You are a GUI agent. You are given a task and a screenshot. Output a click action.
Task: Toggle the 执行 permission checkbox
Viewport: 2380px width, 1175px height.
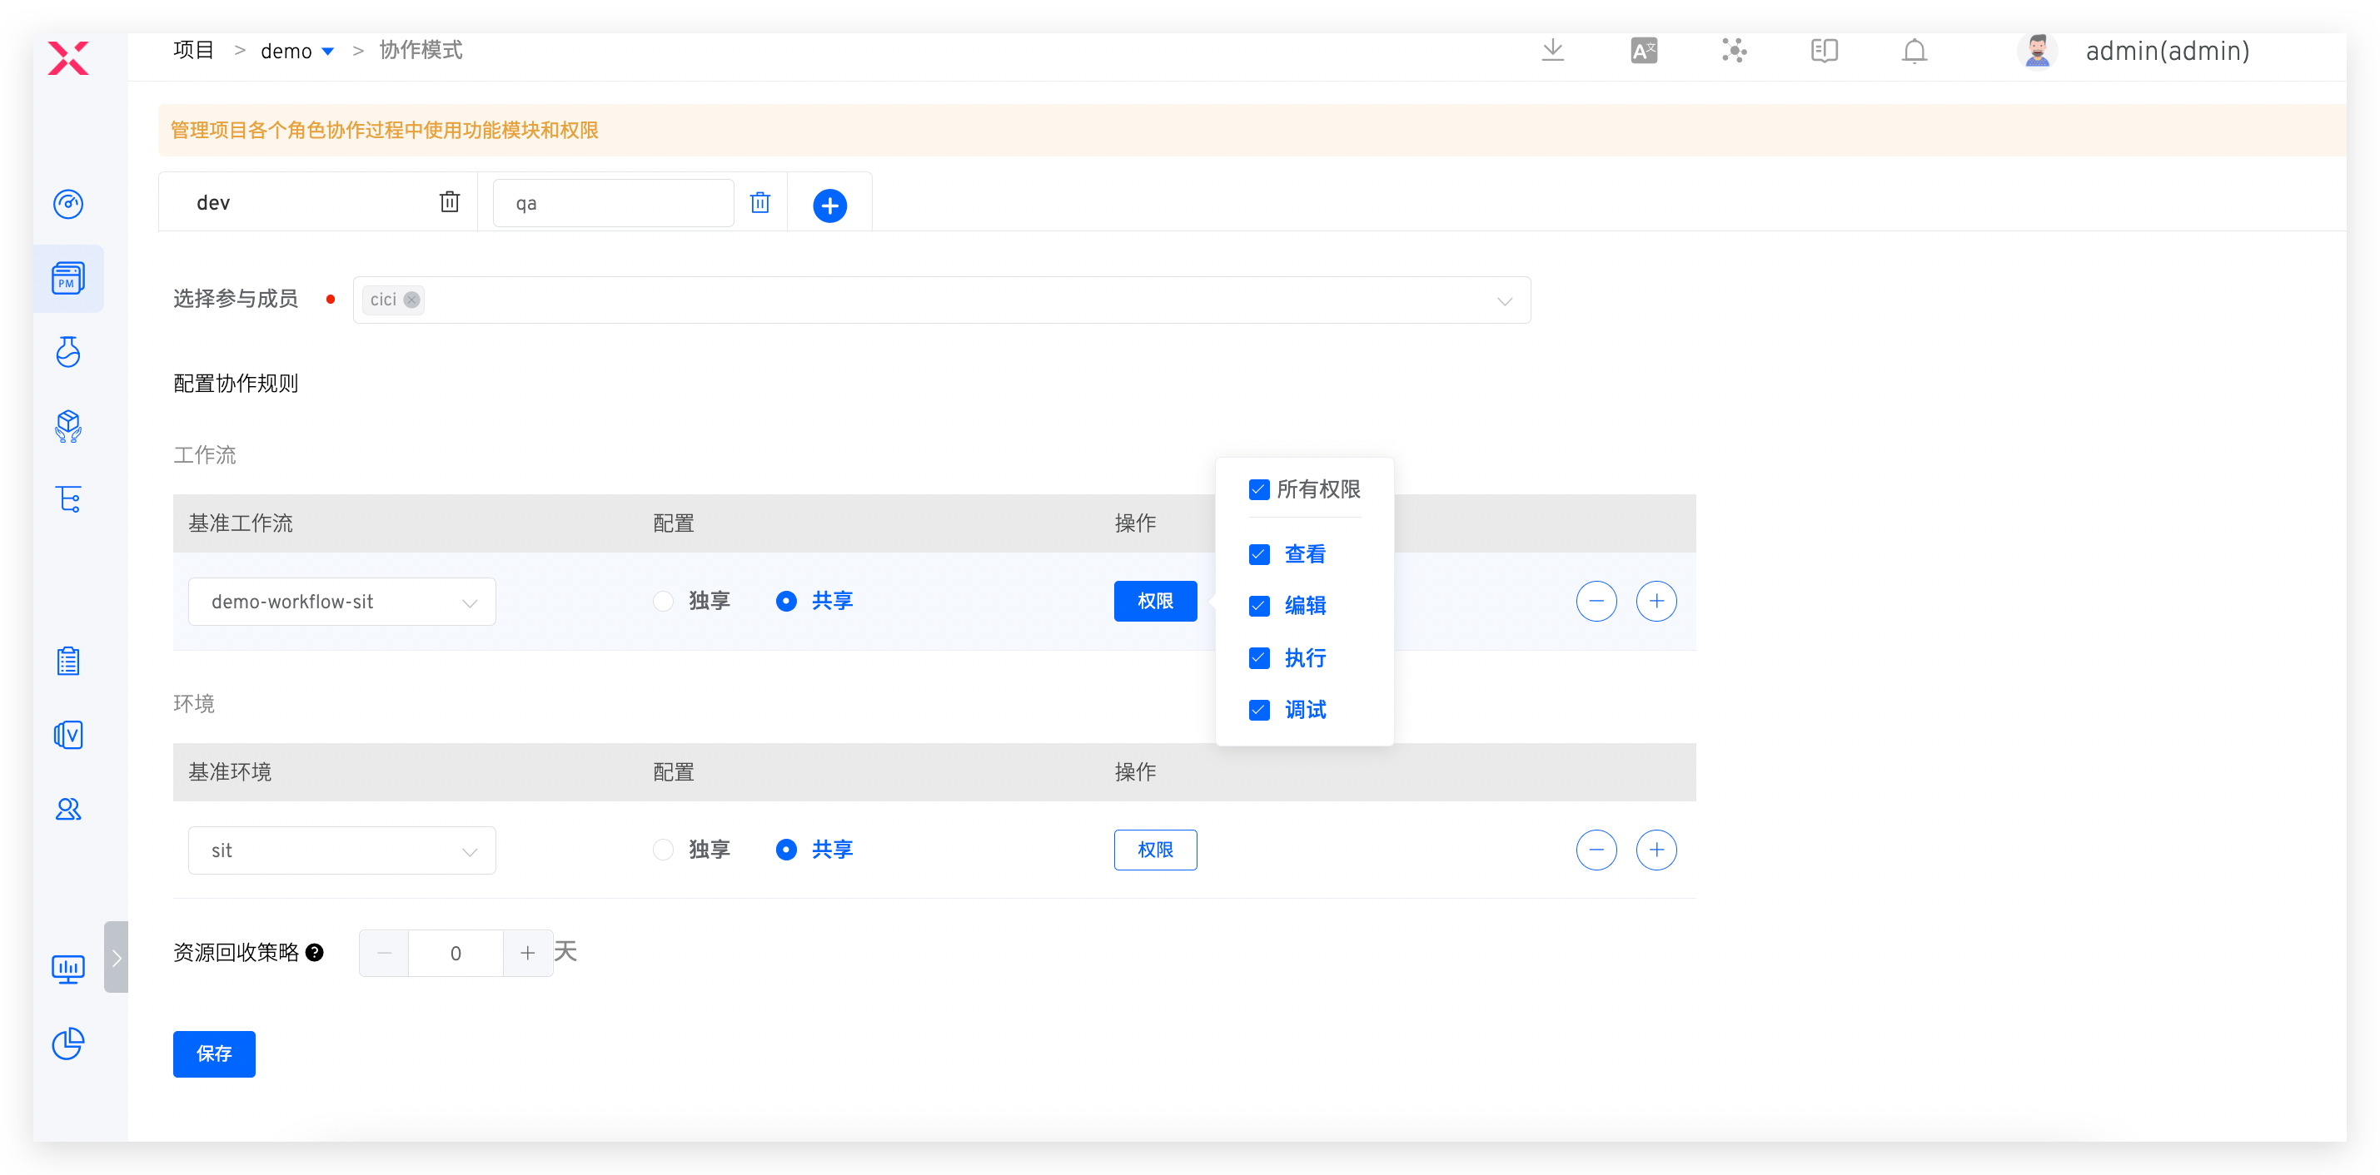1258,658
